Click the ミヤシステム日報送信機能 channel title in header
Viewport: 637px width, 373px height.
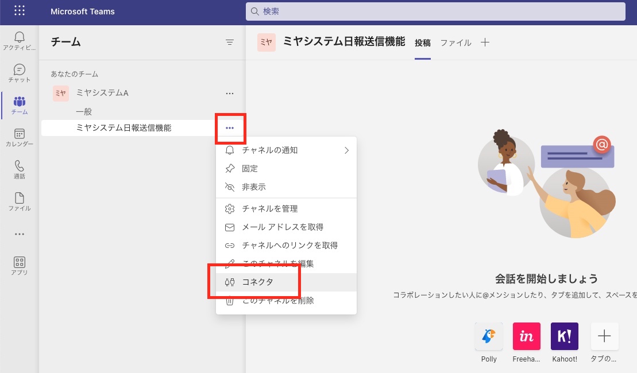[x=344, y=41]
